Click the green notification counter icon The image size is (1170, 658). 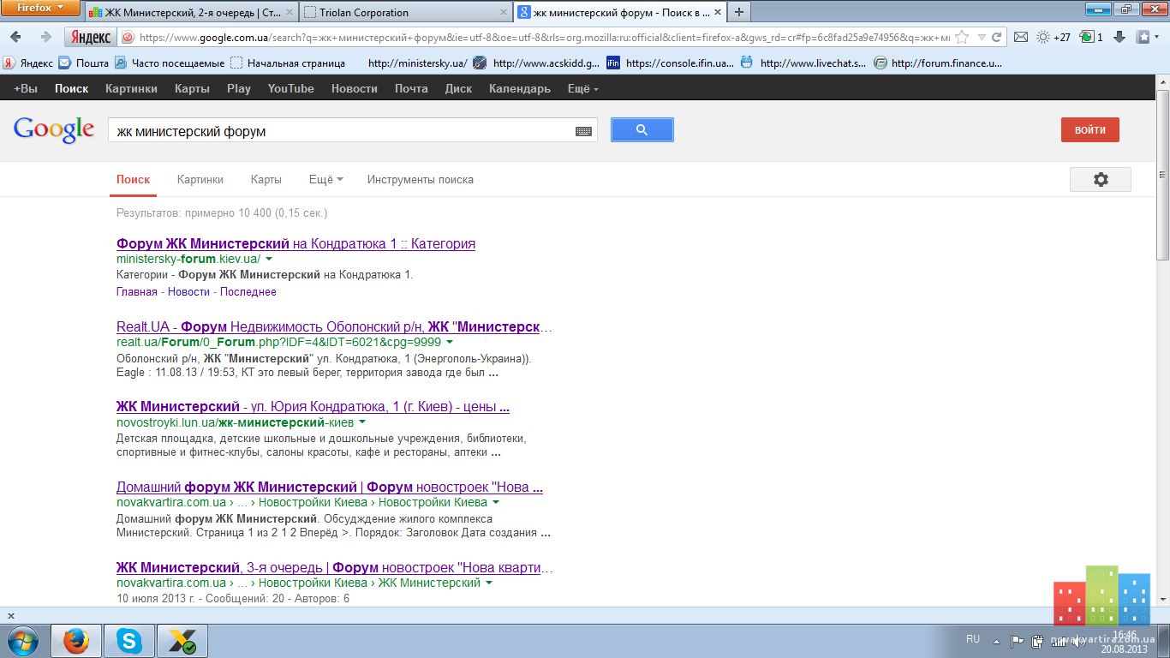1091,37
